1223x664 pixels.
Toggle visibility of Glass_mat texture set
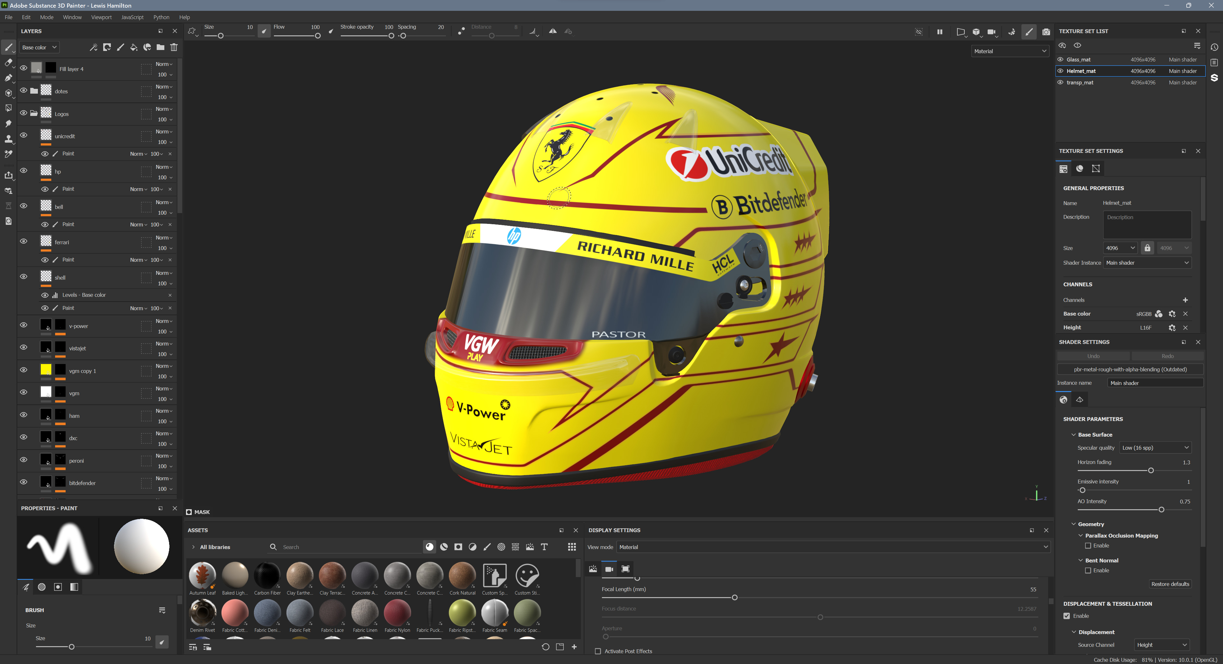point(1060,59)
